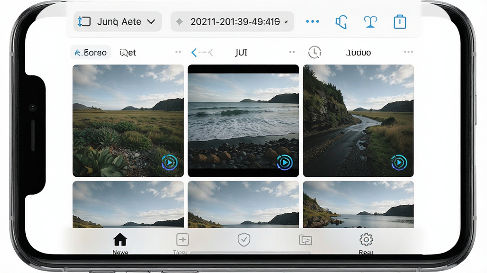Click the diamond icon in date field
This screenshot has height=273, width=487.
pos(179,22)
